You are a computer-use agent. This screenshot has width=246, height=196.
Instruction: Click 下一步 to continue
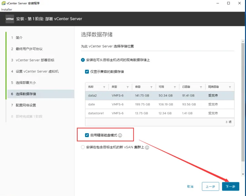231,186
